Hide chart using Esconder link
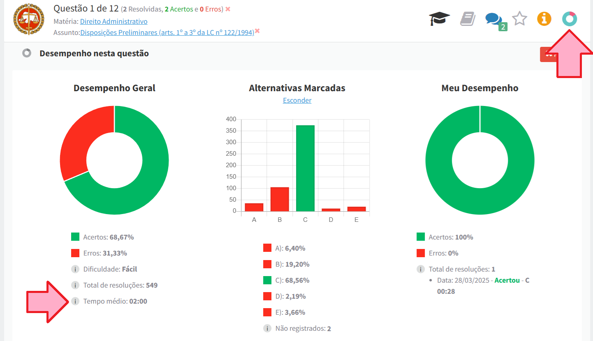This screenshot has height=341, width=593. tap(297, 100)
